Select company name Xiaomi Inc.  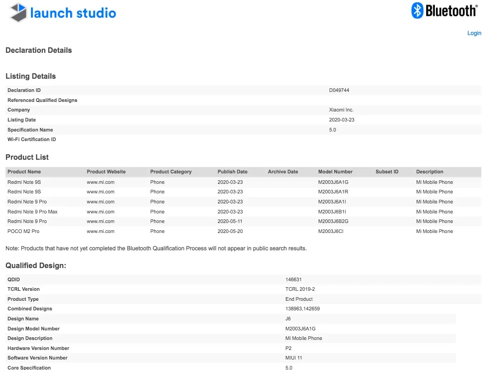tap(341, 110)
